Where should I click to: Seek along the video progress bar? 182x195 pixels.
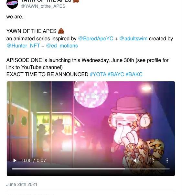click(x=91, y=169)
